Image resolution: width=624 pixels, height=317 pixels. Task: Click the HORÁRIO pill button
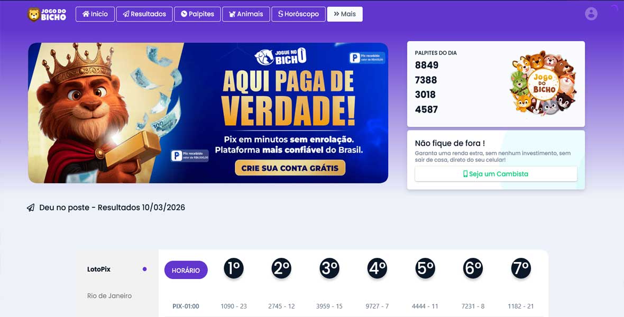coord(186,270)
